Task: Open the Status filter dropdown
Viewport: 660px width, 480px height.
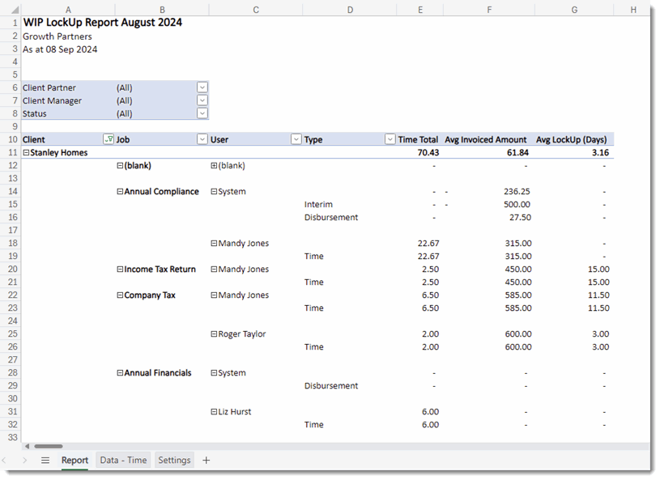Action: tap(202, 113)
